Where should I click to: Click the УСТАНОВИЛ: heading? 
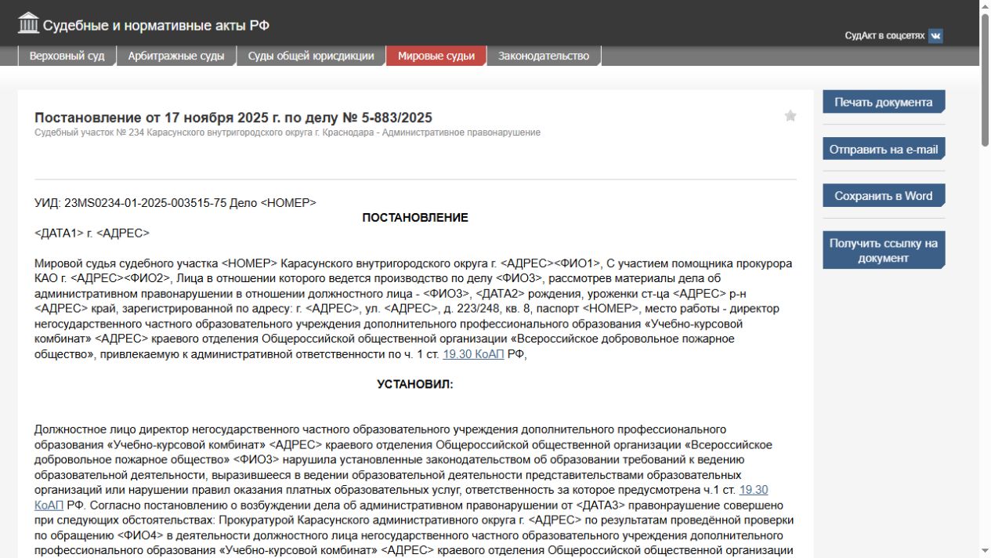pyautogui.click(x=415, y=384)
